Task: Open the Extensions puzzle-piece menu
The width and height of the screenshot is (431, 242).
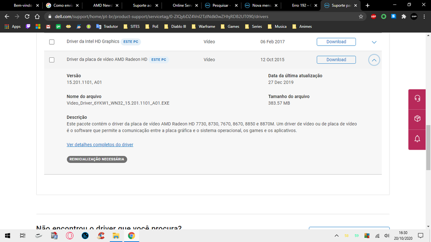Action: coord(403,16)
